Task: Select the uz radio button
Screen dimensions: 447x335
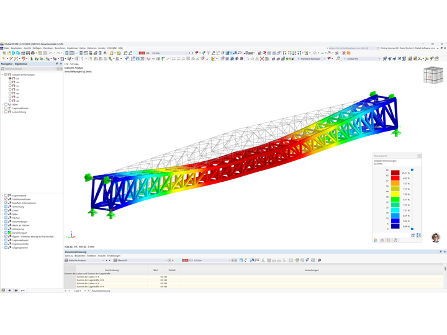Action: pos(10,89)
